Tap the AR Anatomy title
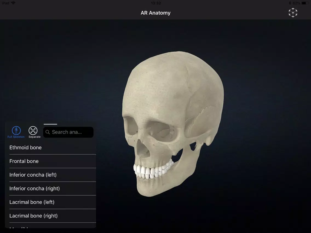This screenshot has width=311, height=233. 155,13
